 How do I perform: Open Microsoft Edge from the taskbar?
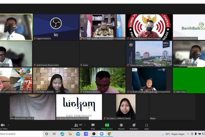(62, 134)
